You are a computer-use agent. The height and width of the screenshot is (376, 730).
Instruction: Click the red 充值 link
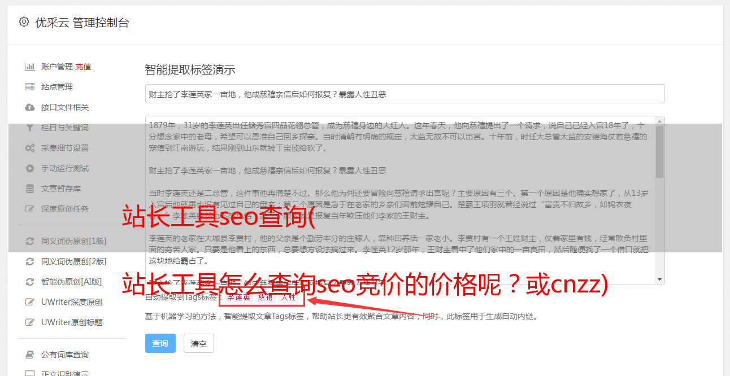[x=83, y=67]
